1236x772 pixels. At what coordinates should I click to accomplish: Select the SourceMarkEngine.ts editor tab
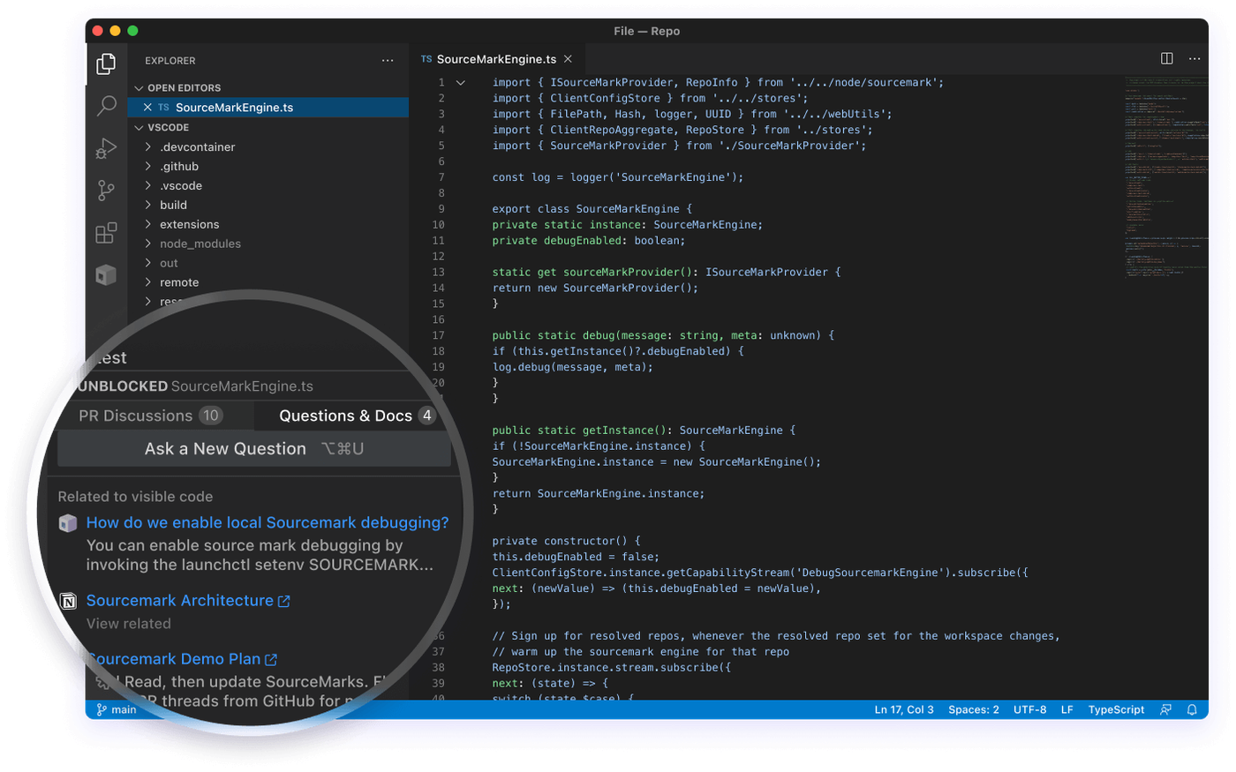point(497,59)
